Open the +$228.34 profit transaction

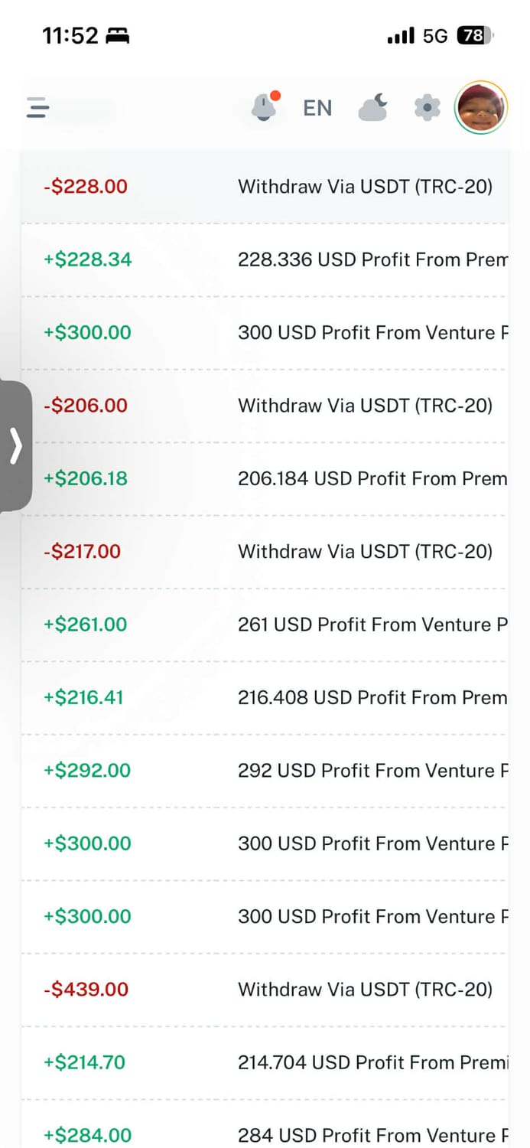(265, 259)
